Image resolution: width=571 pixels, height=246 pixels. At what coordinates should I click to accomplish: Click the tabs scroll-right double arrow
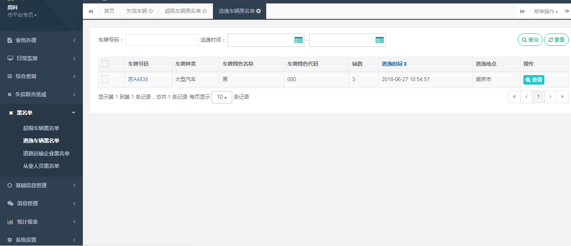(522, 11)
